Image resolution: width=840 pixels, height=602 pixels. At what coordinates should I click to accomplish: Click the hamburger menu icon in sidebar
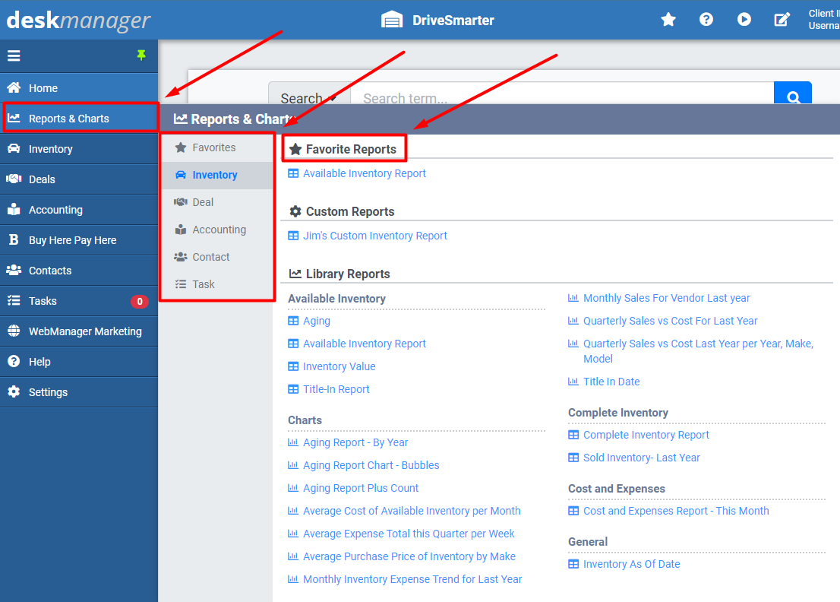[x=14, y=55]
